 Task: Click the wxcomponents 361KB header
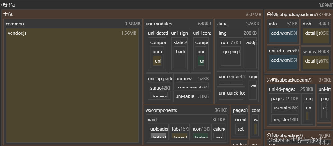click(186, 110)
